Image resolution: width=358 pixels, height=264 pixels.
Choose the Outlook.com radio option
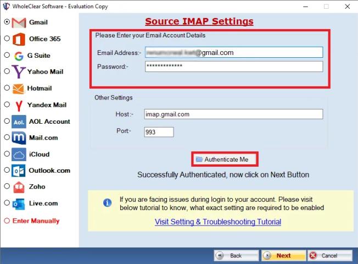[x=7, y=170]
